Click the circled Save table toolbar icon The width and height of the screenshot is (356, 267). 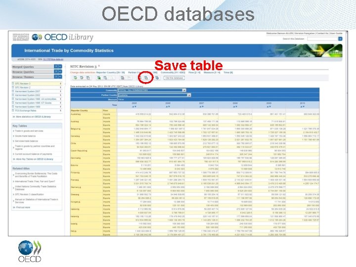(146, 78)
